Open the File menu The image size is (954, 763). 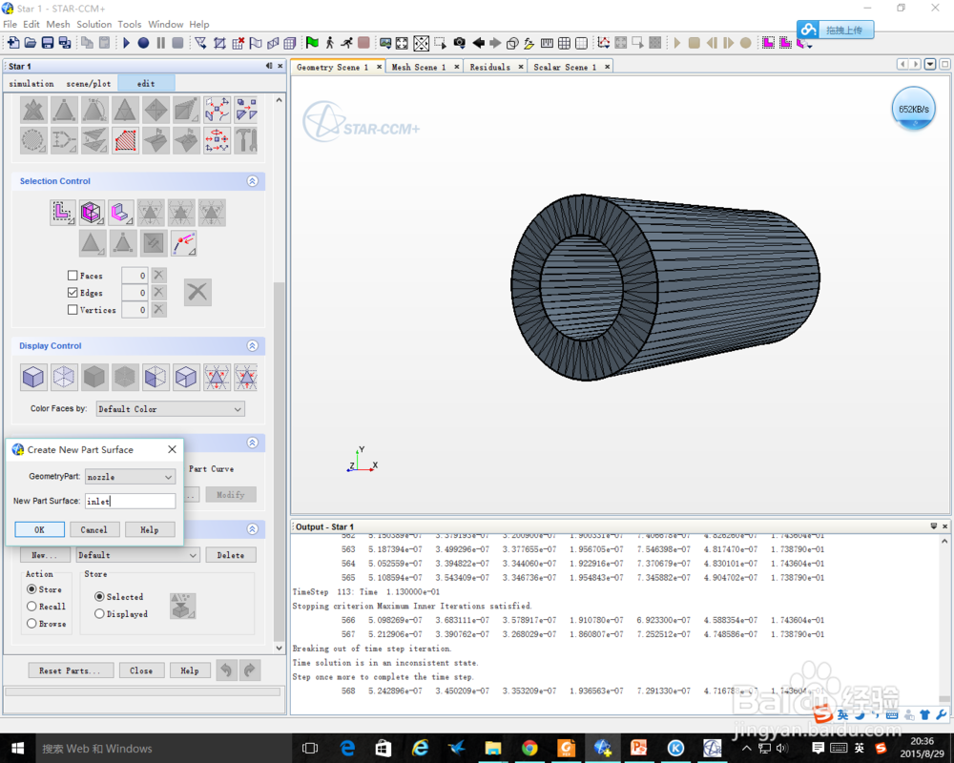pos(10,25)
